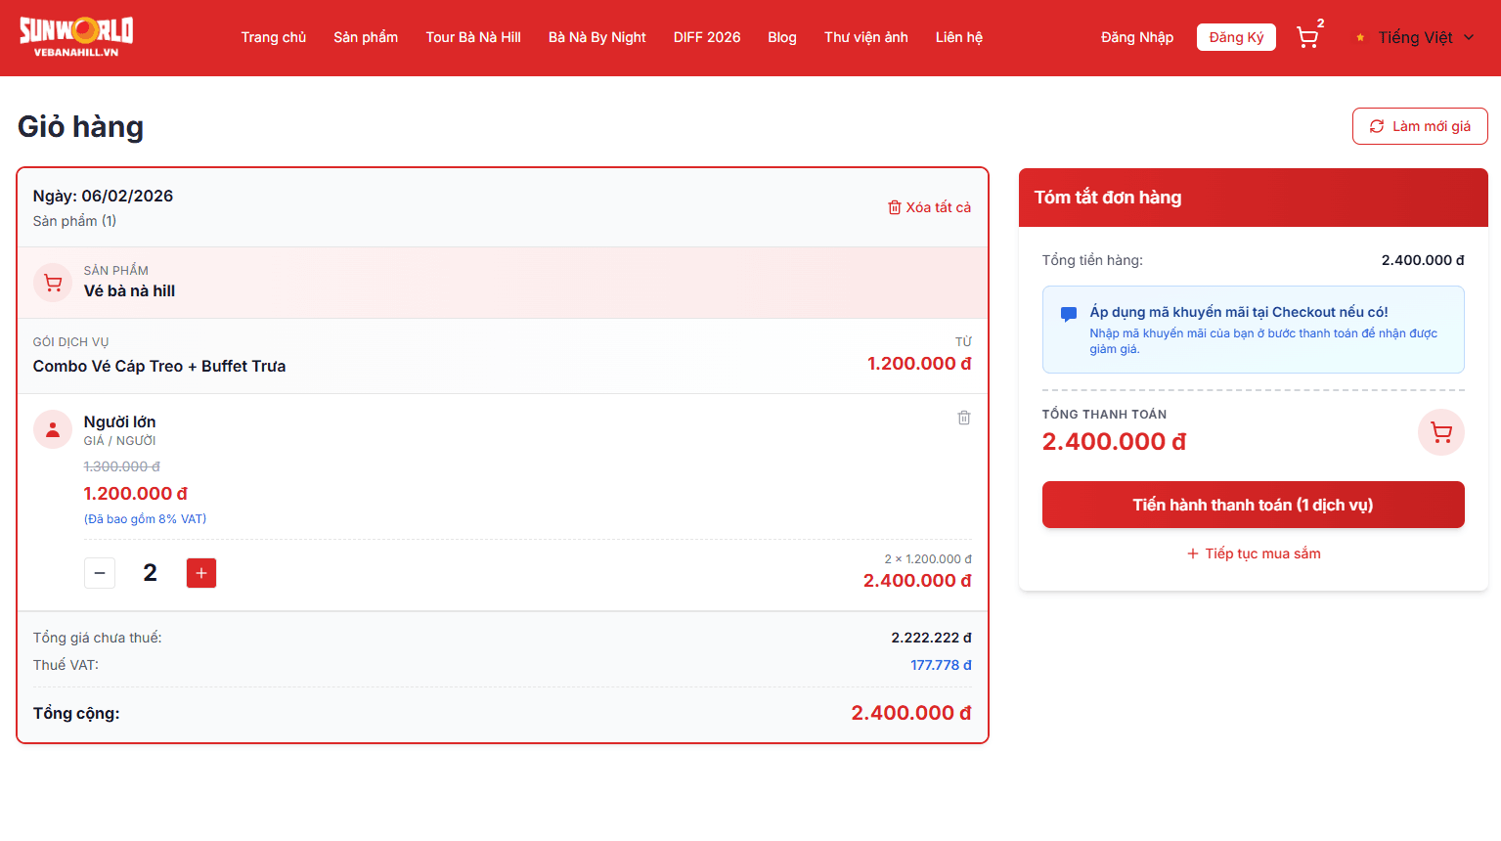Open Bà Nà By Night menu item
The height and width of the screenshot is (841, 1501).
pyautogui.click(x=596, y=37)
